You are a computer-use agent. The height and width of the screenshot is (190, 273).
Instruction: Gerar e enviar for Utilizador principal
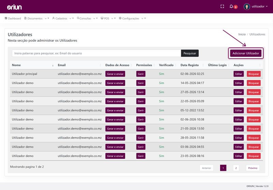click(x=115, y=74)
